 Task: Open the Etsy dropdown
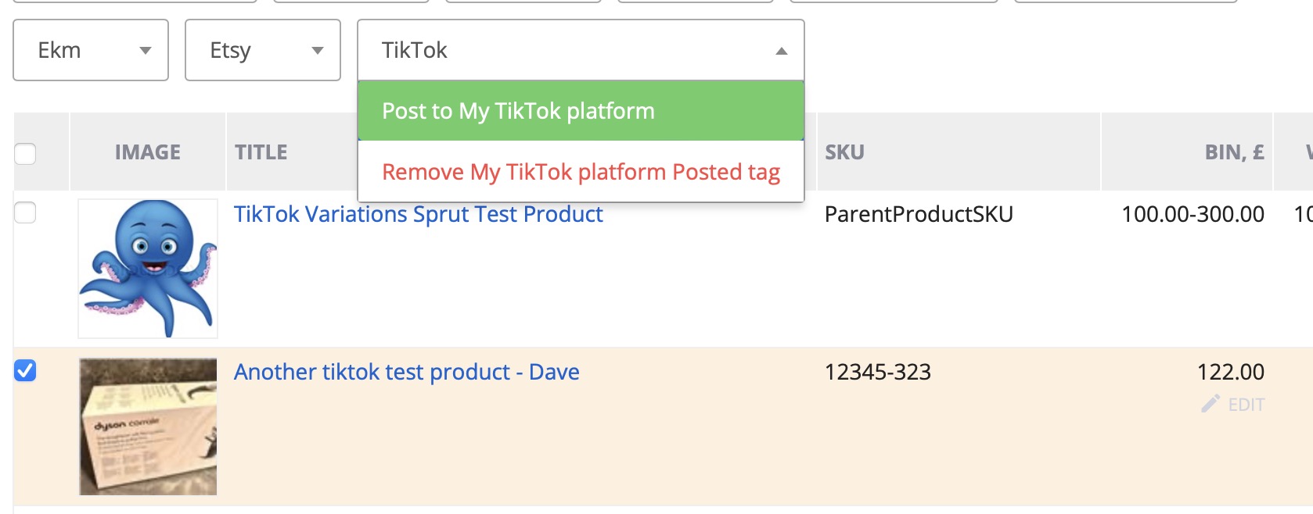[263, 50]
